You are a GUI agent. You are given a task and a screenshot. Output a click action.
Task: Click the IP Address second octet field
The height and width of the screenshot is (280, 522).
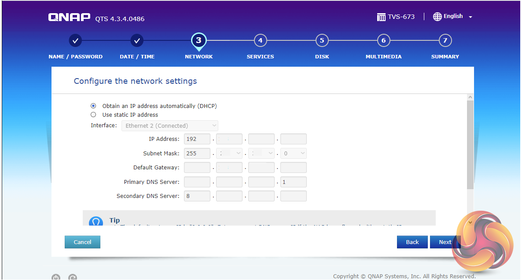tap(229, 139)
